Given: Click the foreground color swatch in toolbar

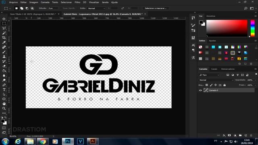Looking at the screenshot, I should (3, 121).
